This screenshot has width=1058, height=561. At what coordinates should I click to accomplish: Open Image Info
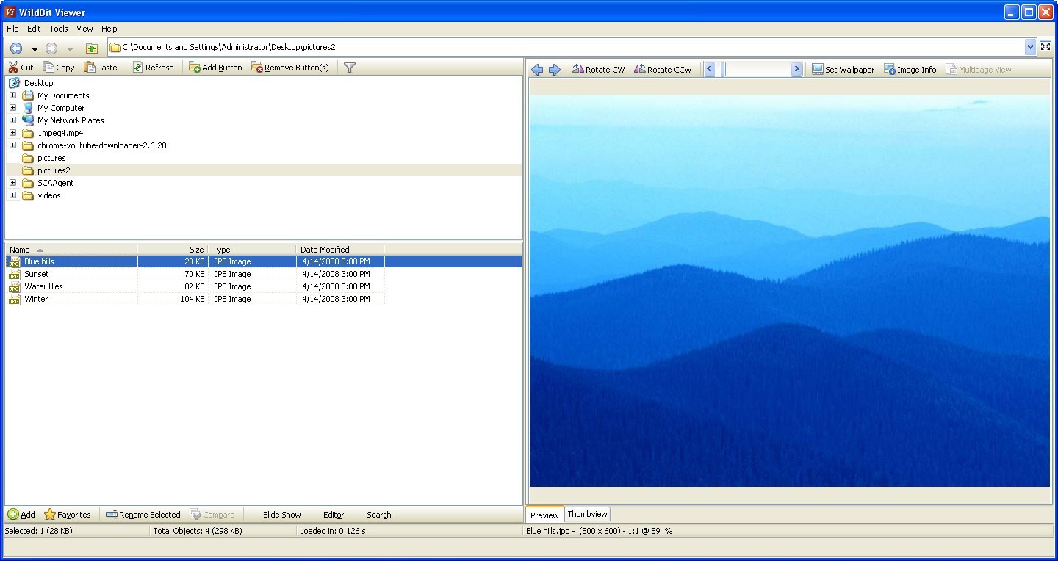coord(910,69)
